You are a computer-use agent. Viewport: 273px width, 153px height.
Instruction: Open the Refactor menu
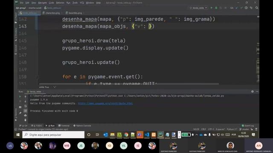(x=60, y=3)
